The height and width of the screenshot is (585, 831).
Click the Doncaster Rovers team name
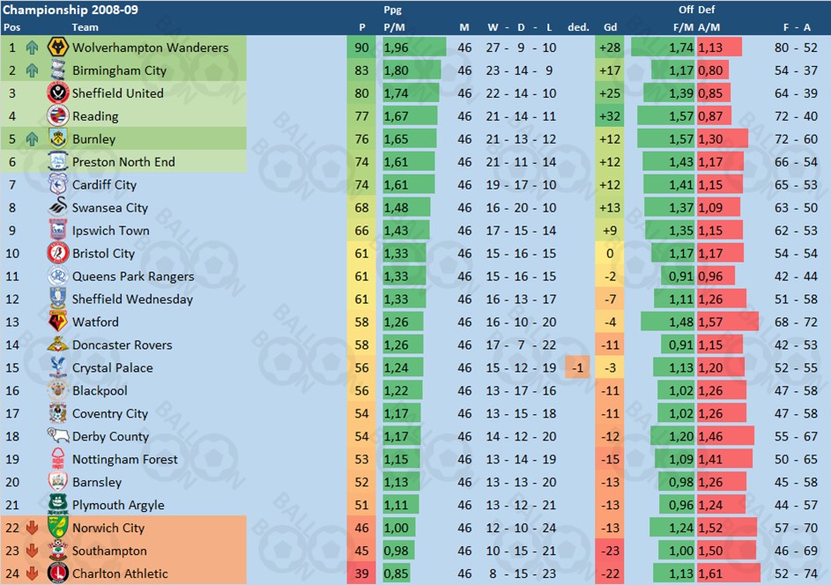(122, 345)
